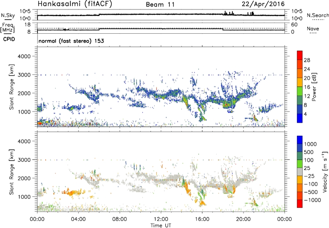Click the '28' label on Power scale
The height and width of the screenshot is (228, 329).
pos(307,60)
